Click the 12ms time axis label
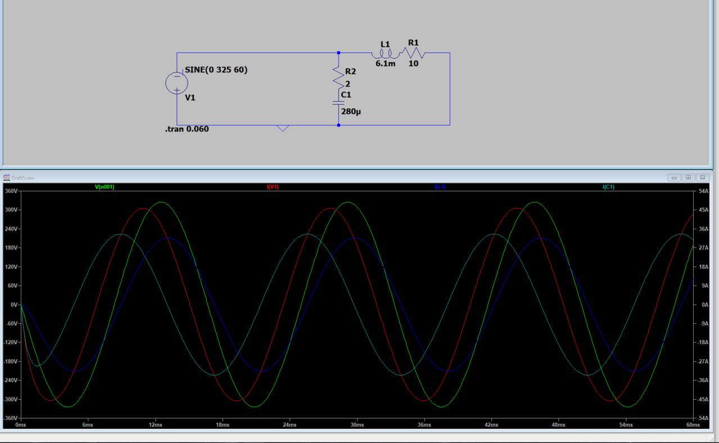This screenshot has height=443, width=719. coord(155,425)
